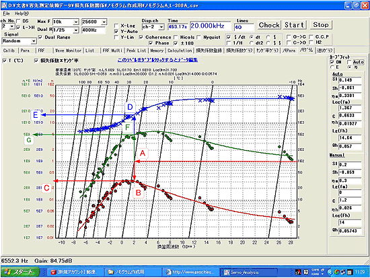Toggle the T (°C) checkbox
Screen dimensions: 370x278
point(5,61)
